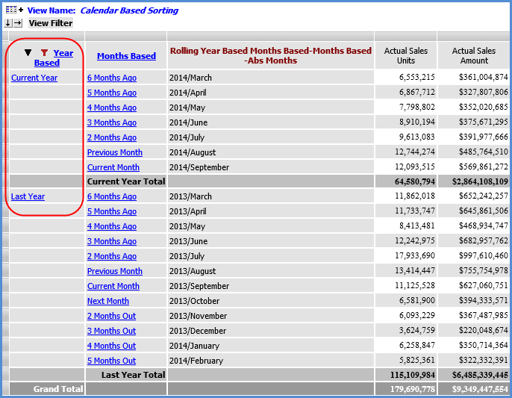Click the Actual Sales Units column header

[x=405, y=56]
